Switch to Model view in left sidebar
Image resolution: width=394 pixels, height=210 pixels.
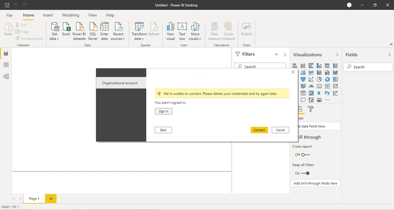pyautogui.click(x=6, y=76)
